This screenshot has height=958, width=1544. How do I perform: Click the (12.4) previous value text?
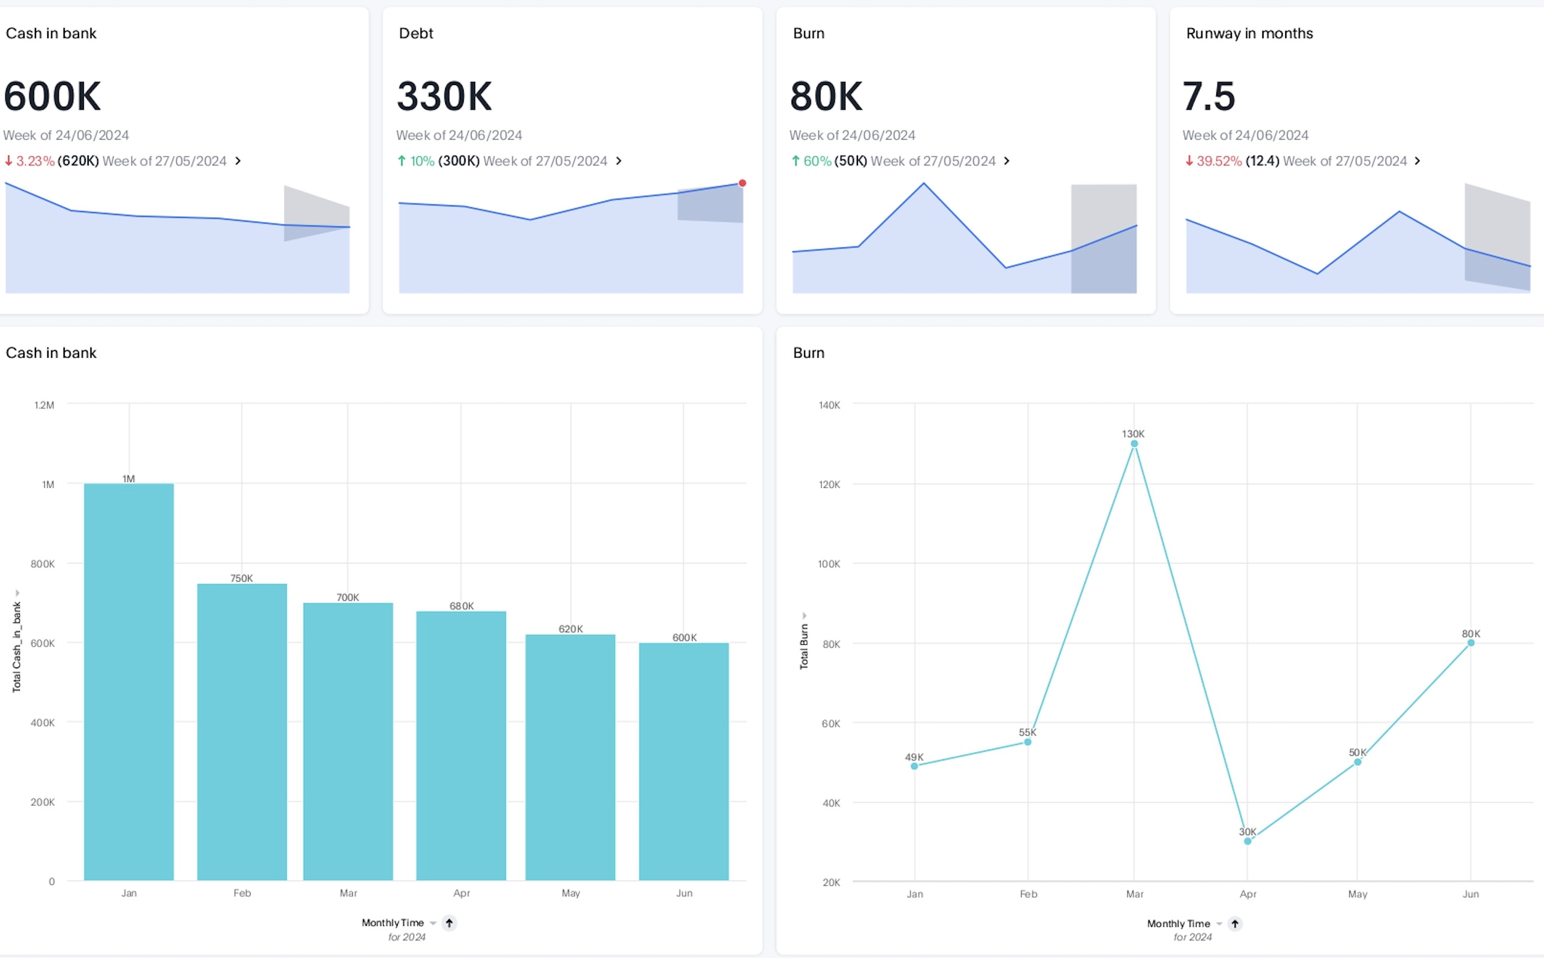(x=1262, y=161)
